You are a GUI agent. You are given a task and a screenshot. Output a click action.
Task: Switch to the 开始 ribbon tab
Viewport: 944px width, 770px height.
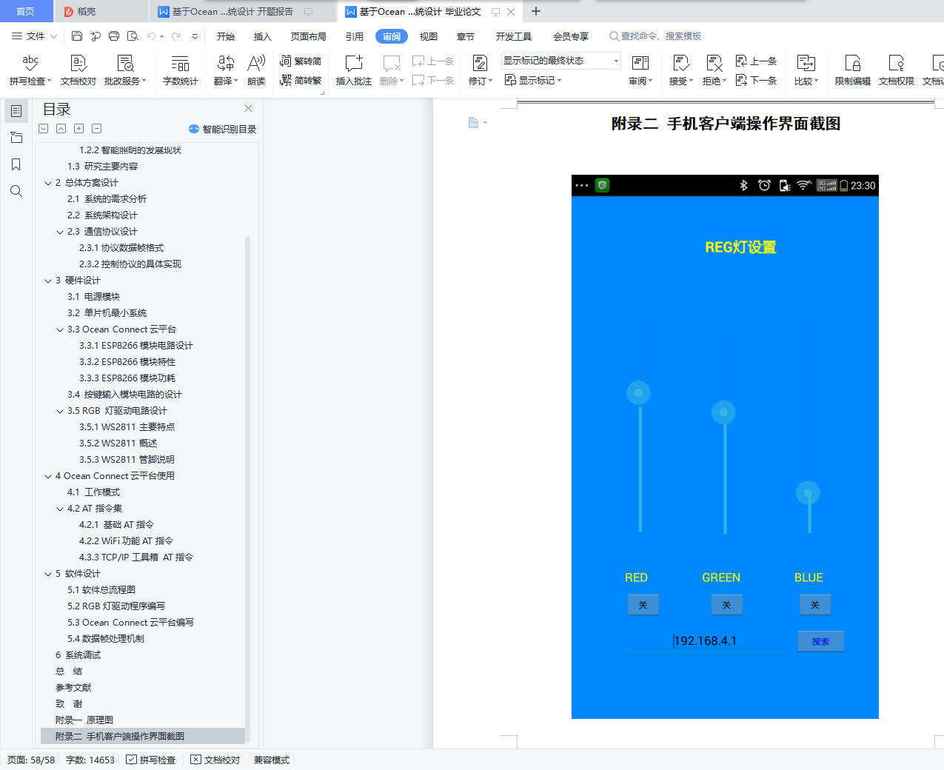click(226, 36)
